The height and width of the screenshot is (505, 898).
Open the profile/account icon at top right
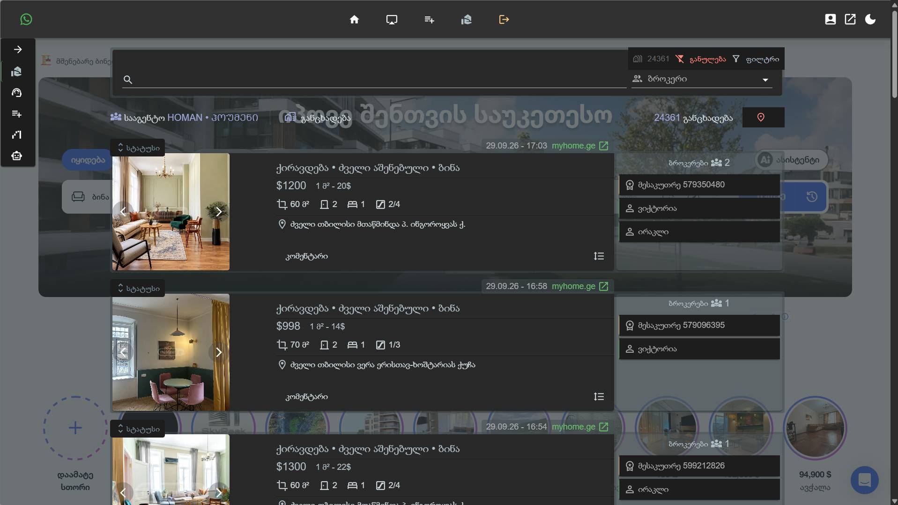pyautogui.click(x=830, y=19)
